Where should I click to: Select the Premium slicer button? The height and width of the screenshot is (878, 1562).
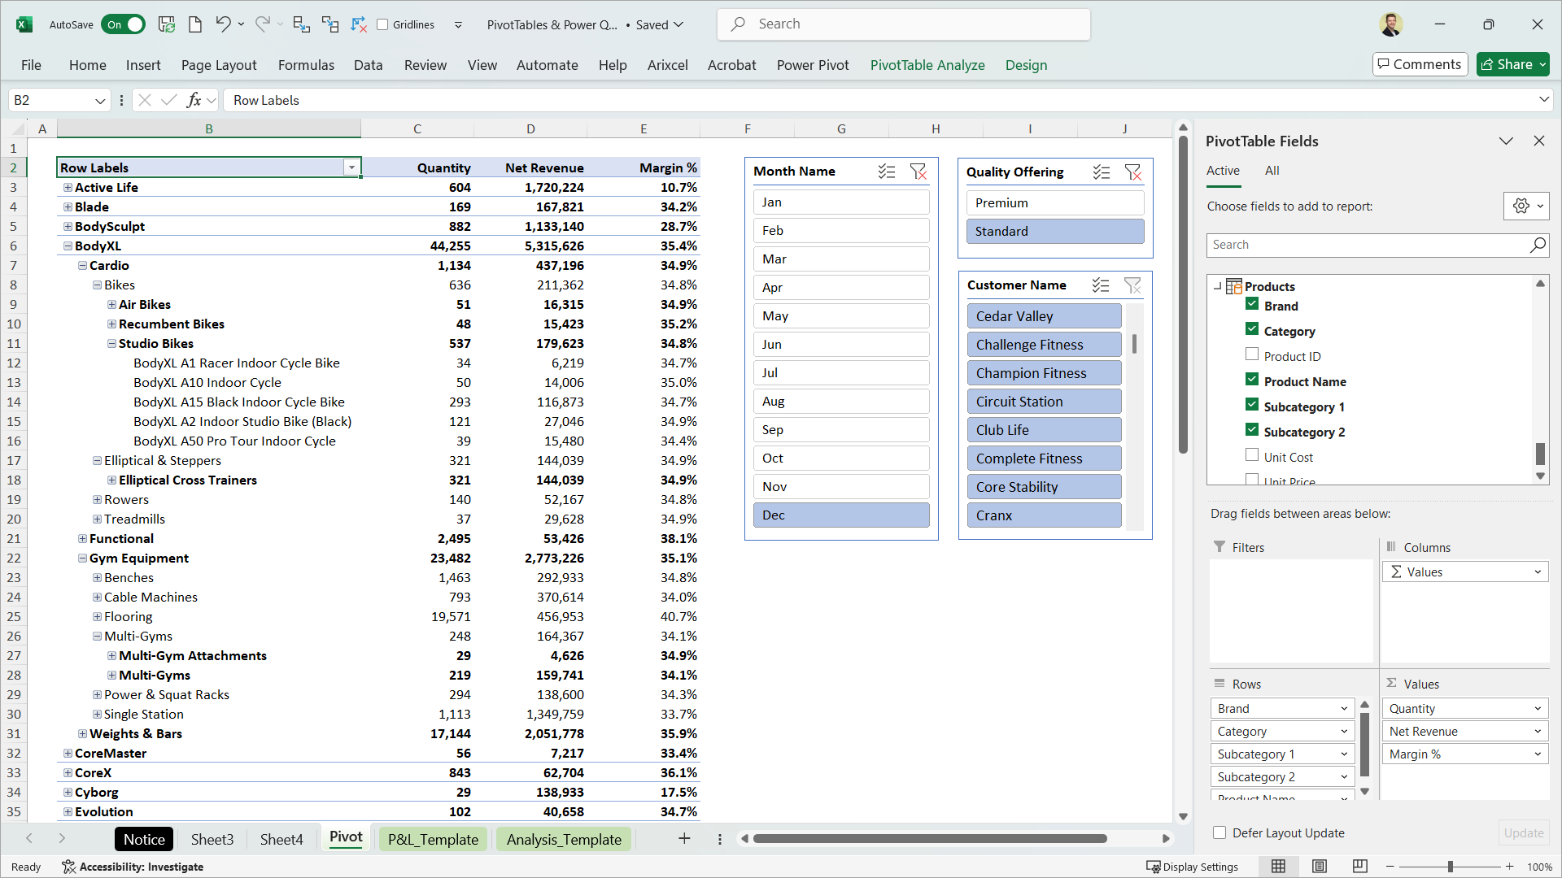[x=1054, y=203]
